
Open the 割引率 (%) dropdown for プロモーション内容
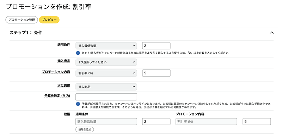(106, 73)
